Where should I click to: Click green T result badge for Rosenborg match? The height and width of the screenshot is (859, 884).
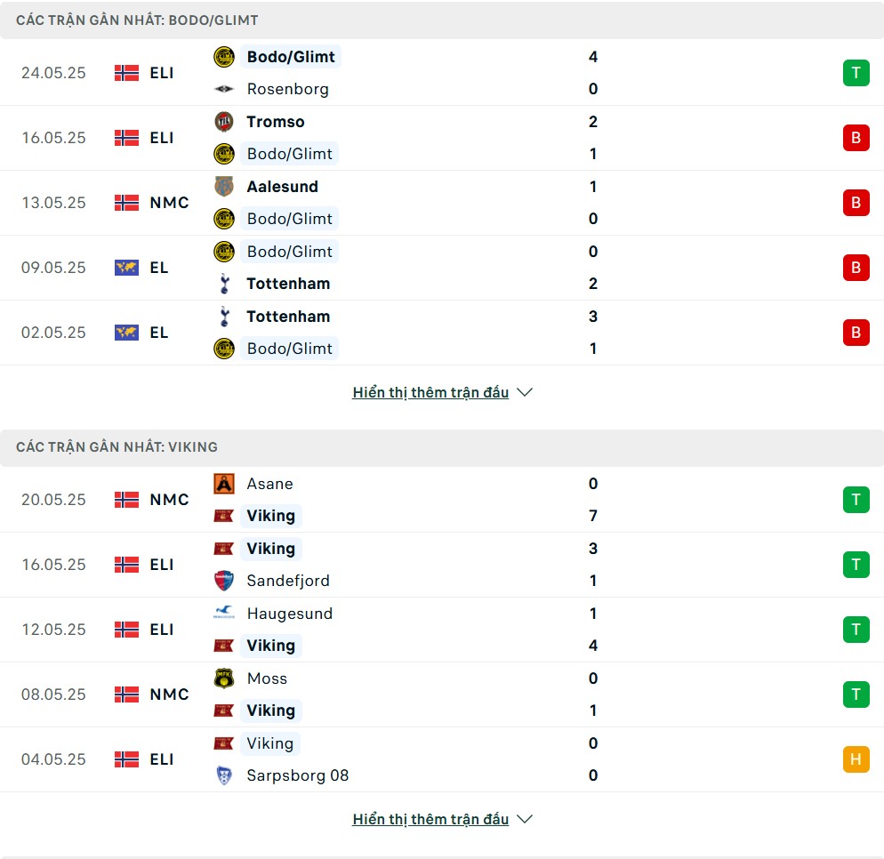pyautogui.click(x=856, y=73)
